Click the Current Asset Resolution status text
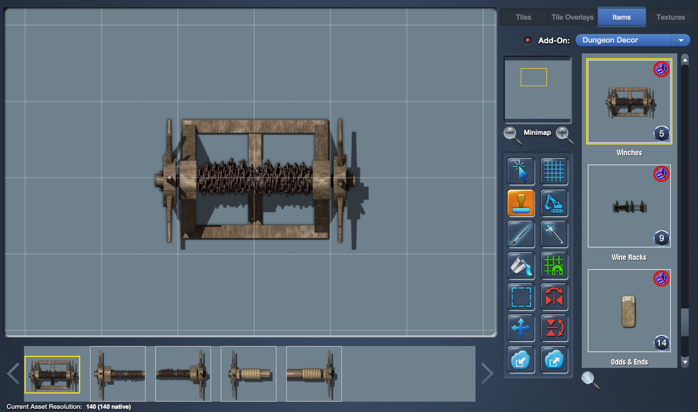This screenshot has width=698, height=412. click(x=69, y=407)
